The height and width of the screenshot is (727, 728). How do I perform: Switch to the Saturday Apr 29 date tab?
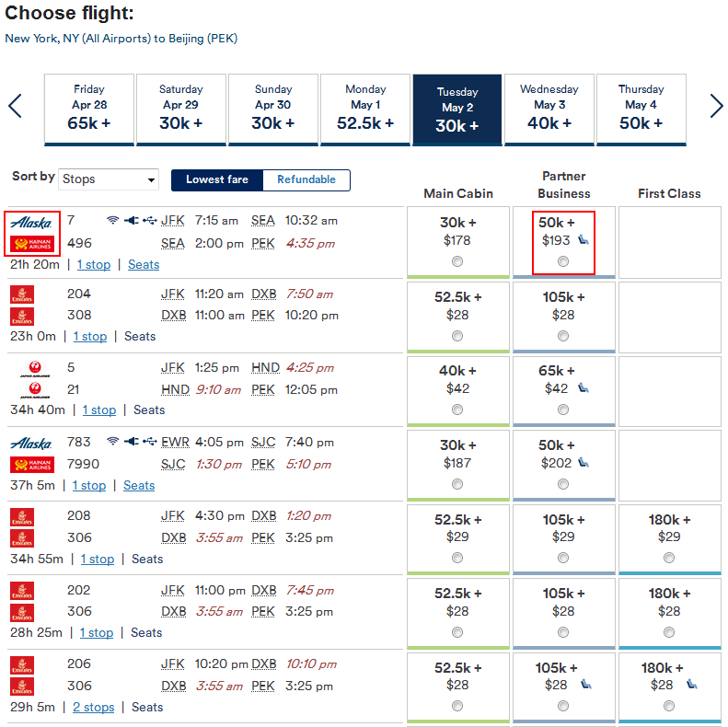pos(181,110)
